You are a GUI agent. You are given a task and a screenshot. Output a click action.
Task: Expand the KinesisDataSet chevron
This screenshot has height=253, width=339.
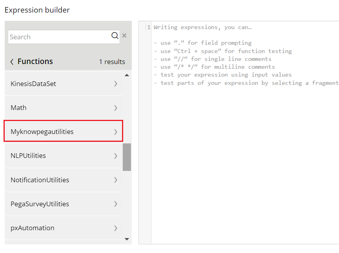pyautogui.click(x=116, y=84)
